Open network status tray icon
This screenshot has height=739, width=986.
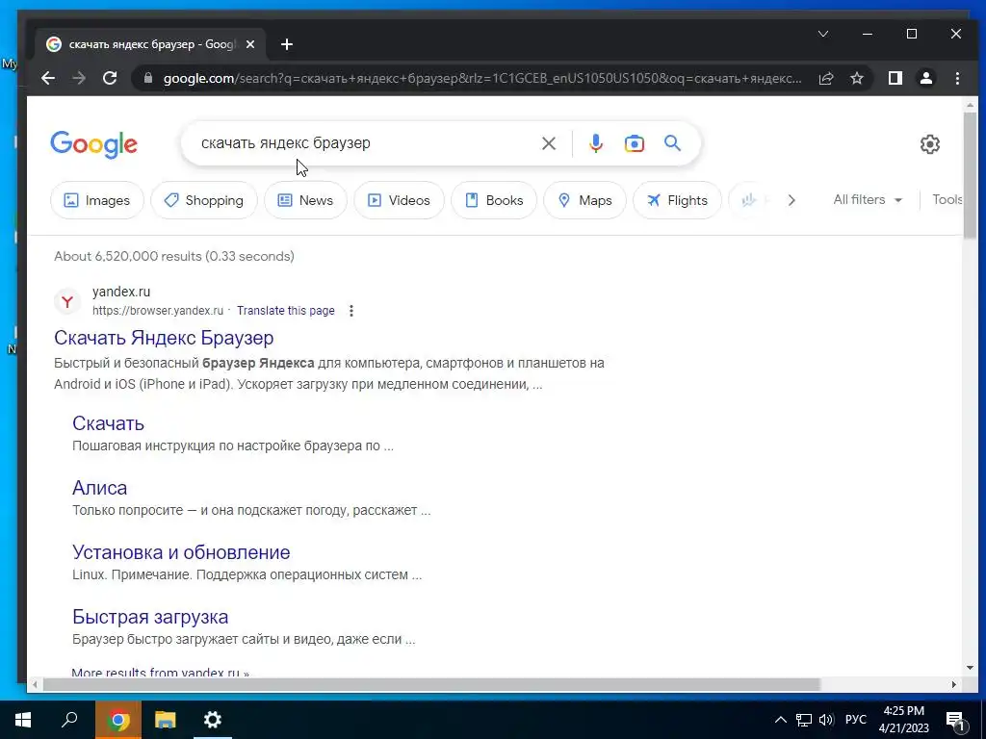pyautogui.click(x=804, y=720)
